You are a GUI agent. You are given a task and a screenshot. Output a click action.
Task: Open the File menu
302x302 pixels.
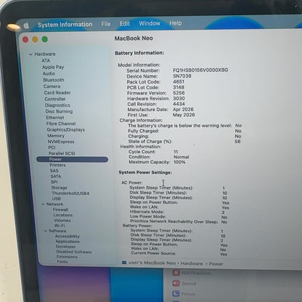[106, 24]
